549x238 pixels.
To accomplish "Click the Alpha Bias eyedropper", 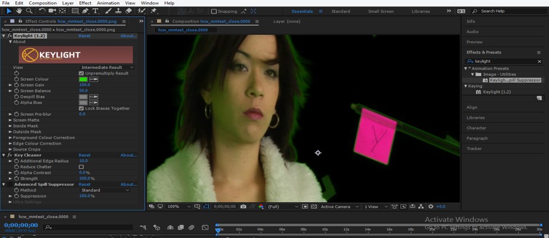I will [x=94, y=103].
